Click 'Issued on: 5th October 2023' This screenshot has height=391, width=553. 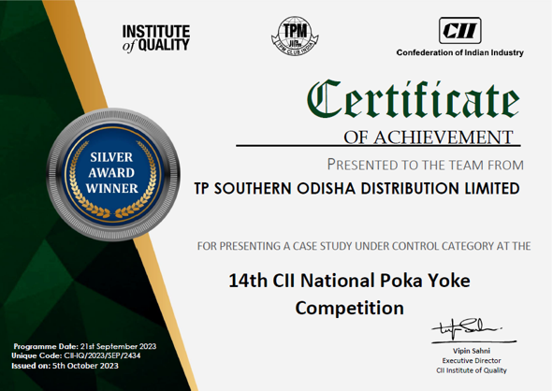click(65, 366)
